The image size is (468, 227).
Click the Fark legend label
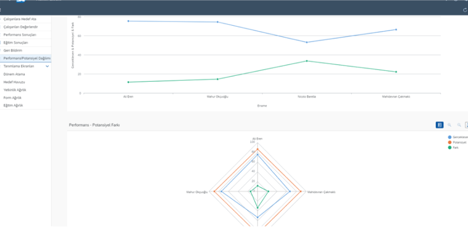[x=456, y=147]
